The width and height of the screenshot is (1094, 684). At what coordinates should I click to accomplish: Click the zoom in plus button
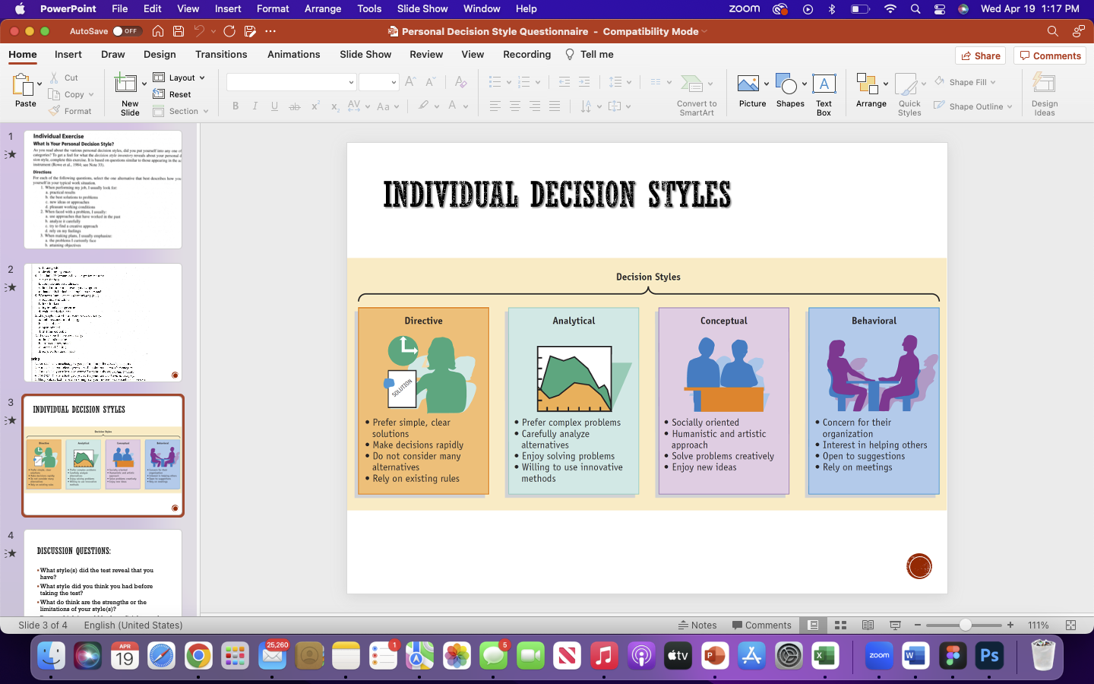(x=1010, y=625)
